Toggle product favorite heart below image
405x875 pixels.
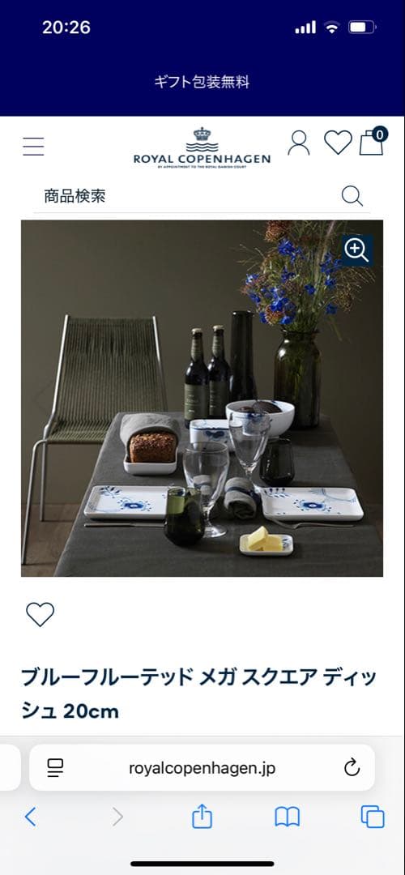40,614
